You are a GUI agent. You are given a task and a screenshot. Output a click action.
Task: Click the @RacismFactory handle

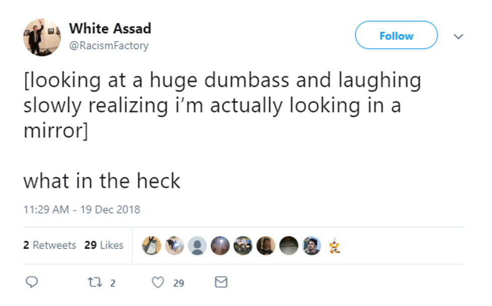click(x=109, y=46)
